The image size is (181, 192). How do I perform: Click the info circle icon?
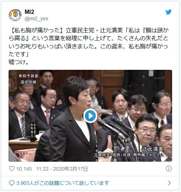point(169,168)
